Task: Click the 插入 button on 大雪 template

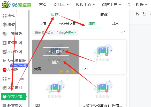Action: [x=56, y=62]
